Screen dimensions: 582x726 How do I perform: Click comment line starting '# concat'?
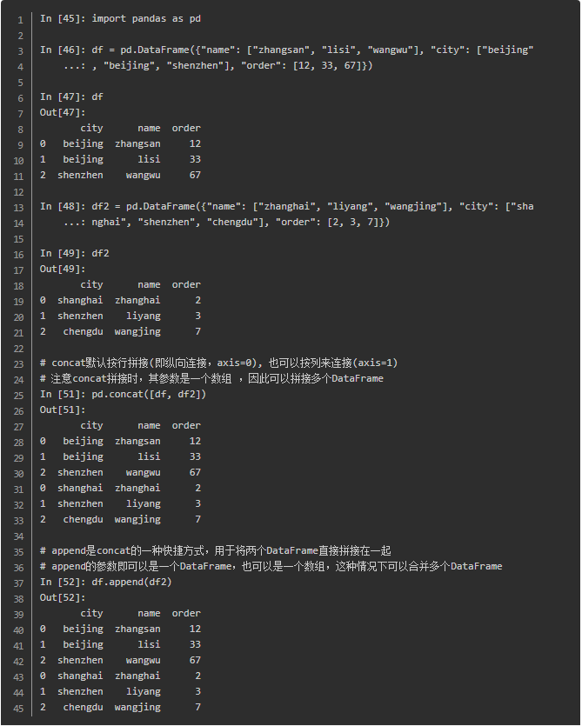coord(218,363)
